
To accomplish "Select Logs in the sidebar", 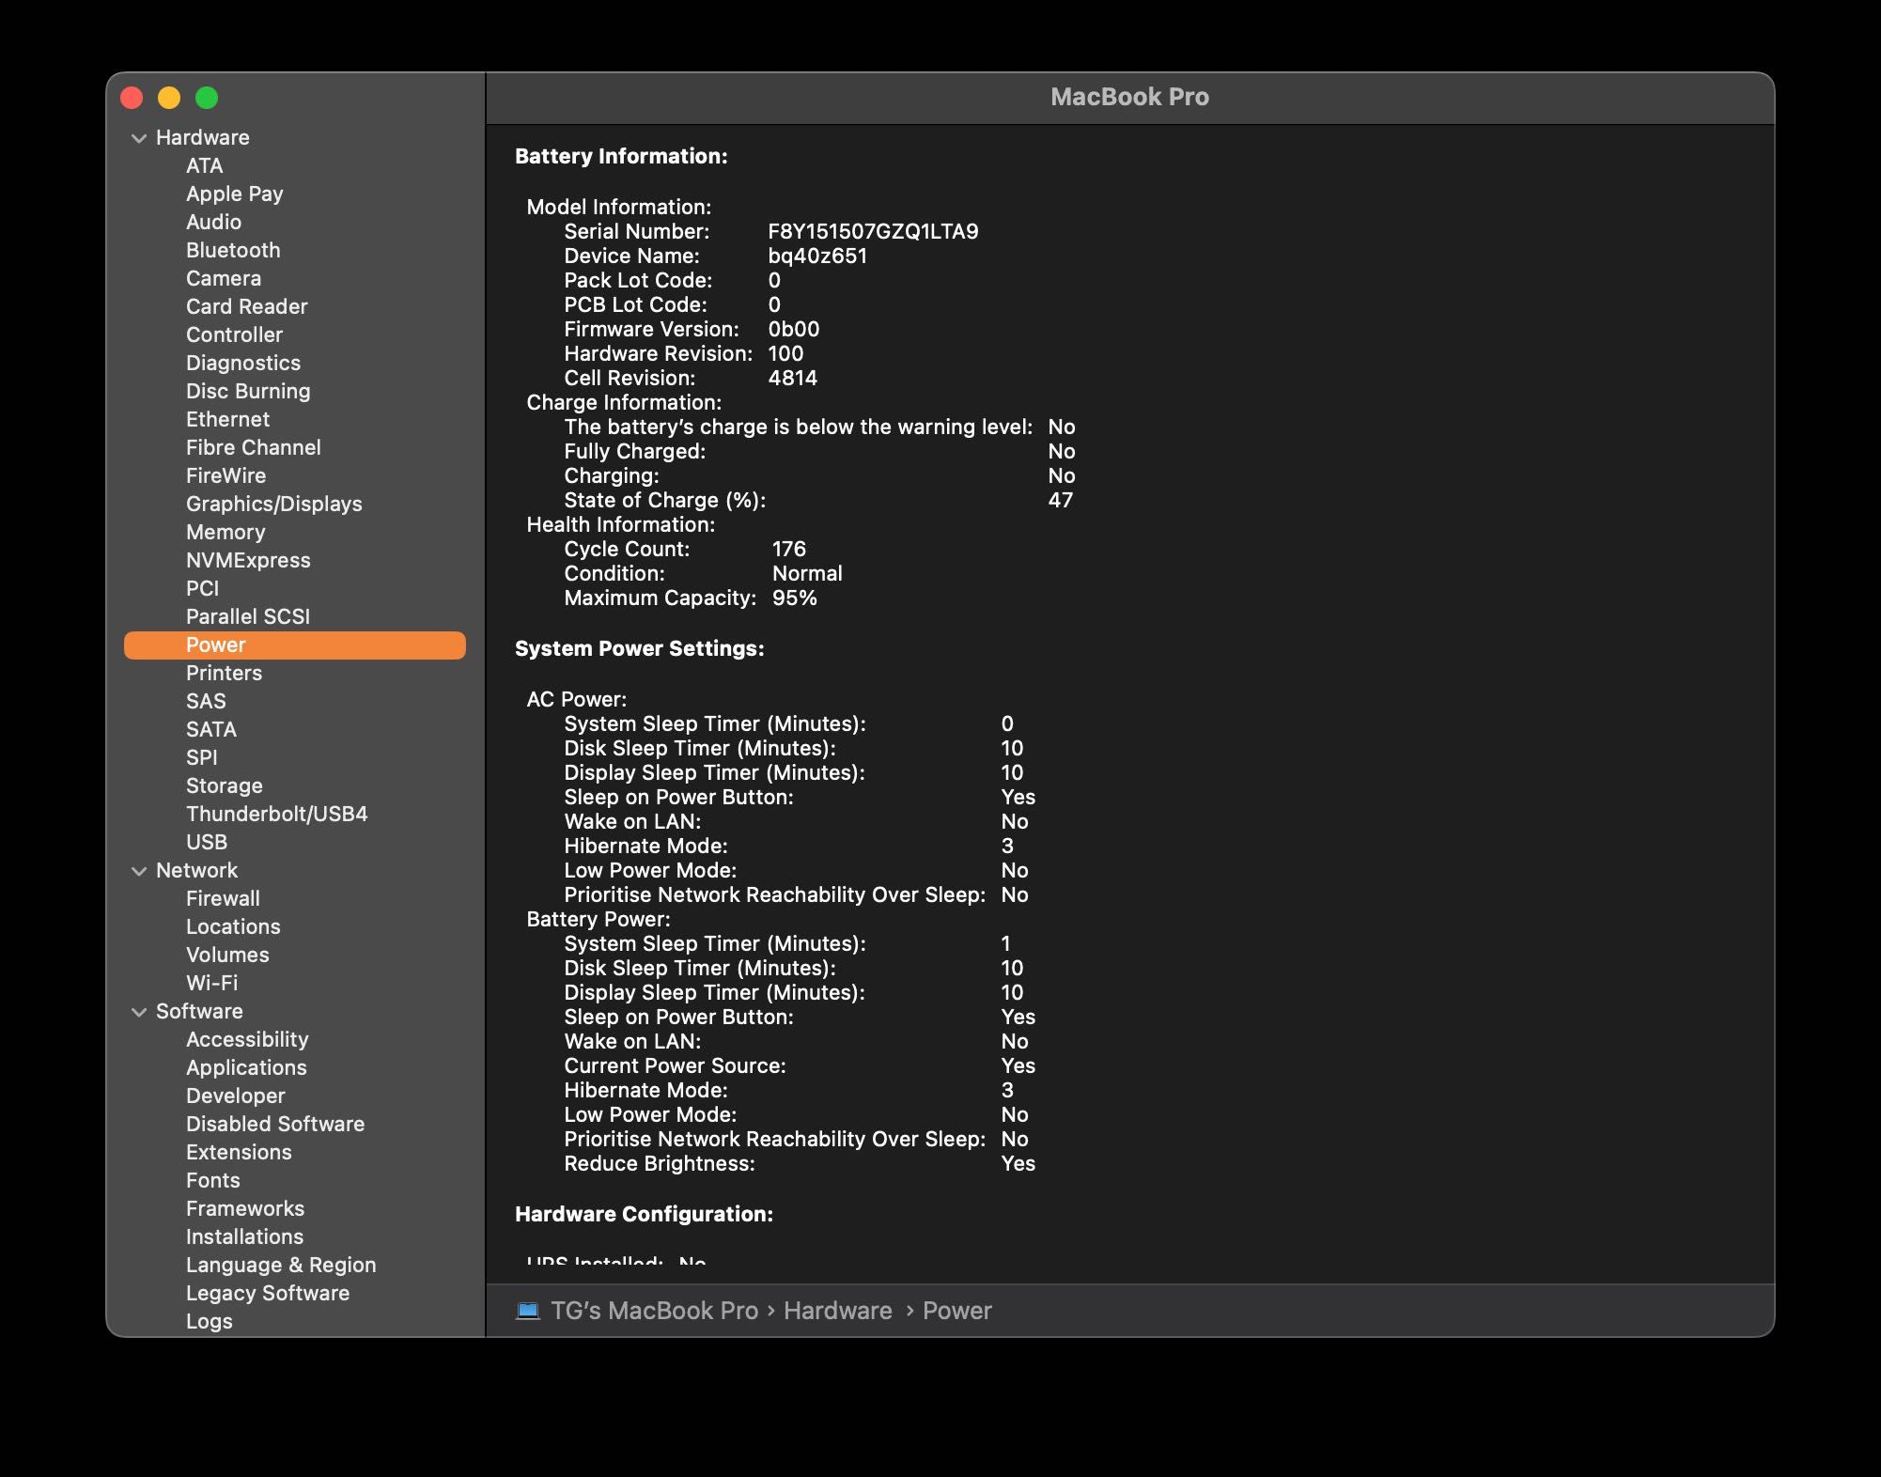I will (209, 1321).
